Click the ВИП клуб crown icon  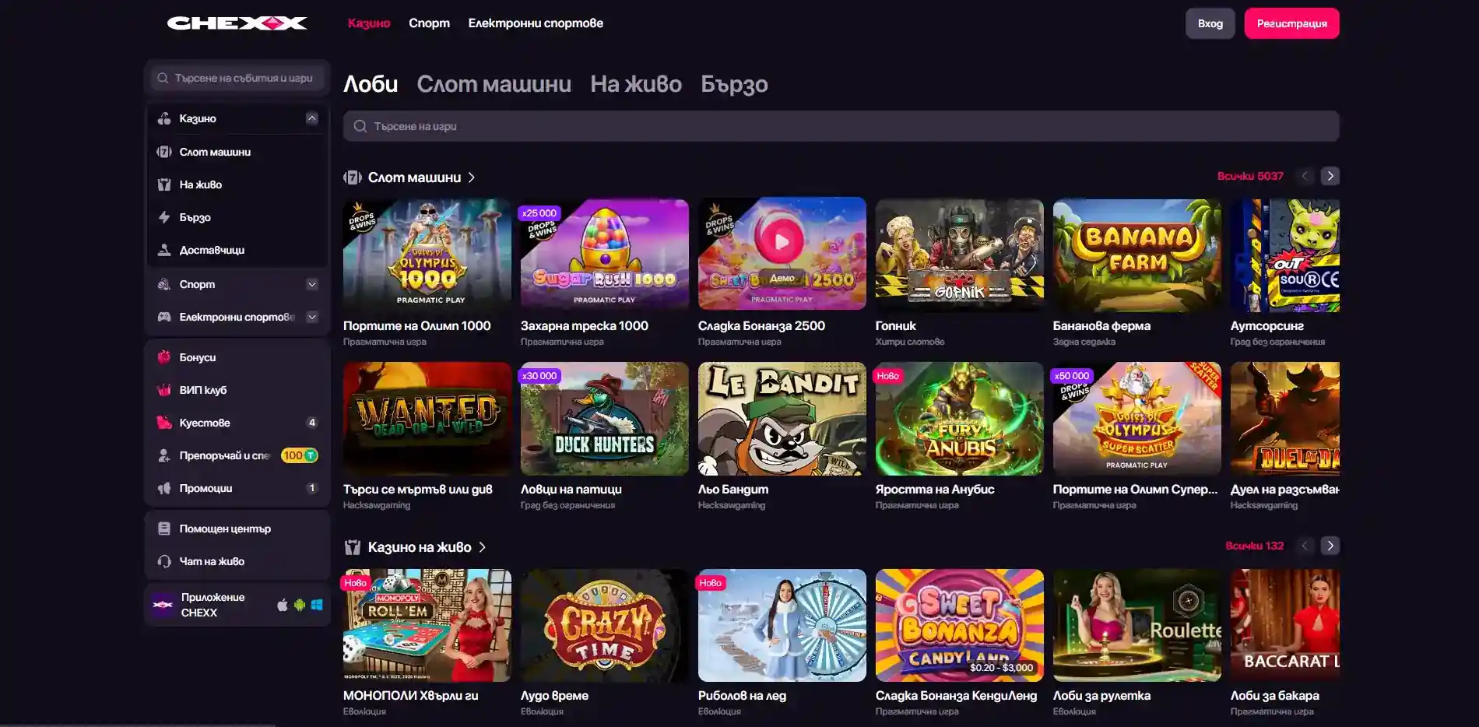tap(164, 390)
